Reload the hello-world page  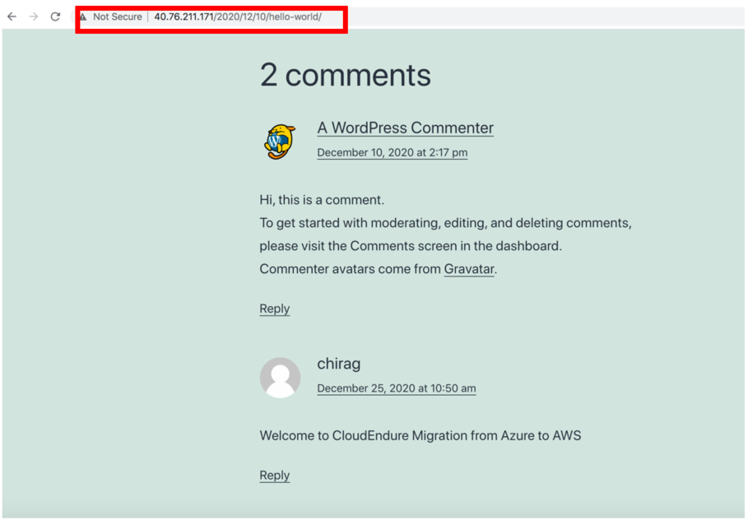(55, 16)
